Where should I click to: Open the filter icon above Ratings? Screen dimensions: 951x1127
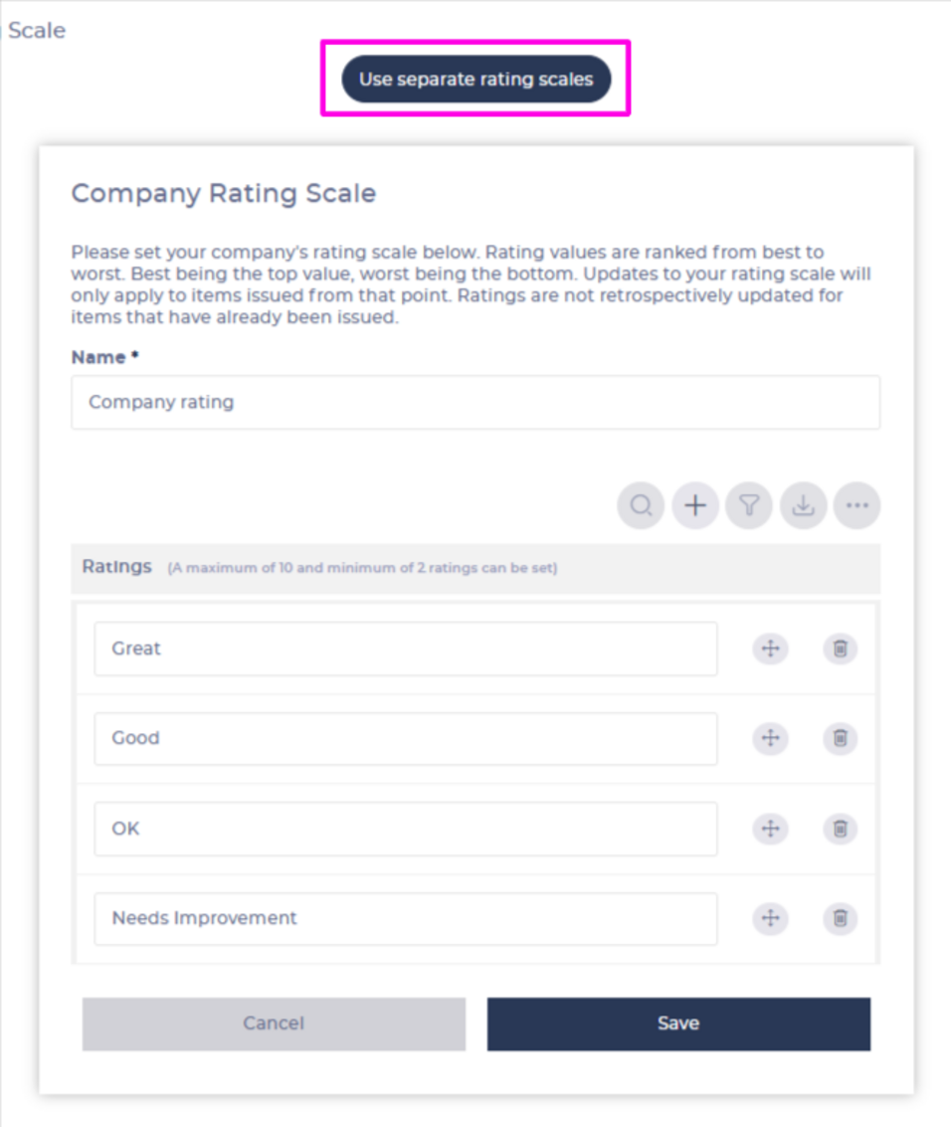point(749,506)
